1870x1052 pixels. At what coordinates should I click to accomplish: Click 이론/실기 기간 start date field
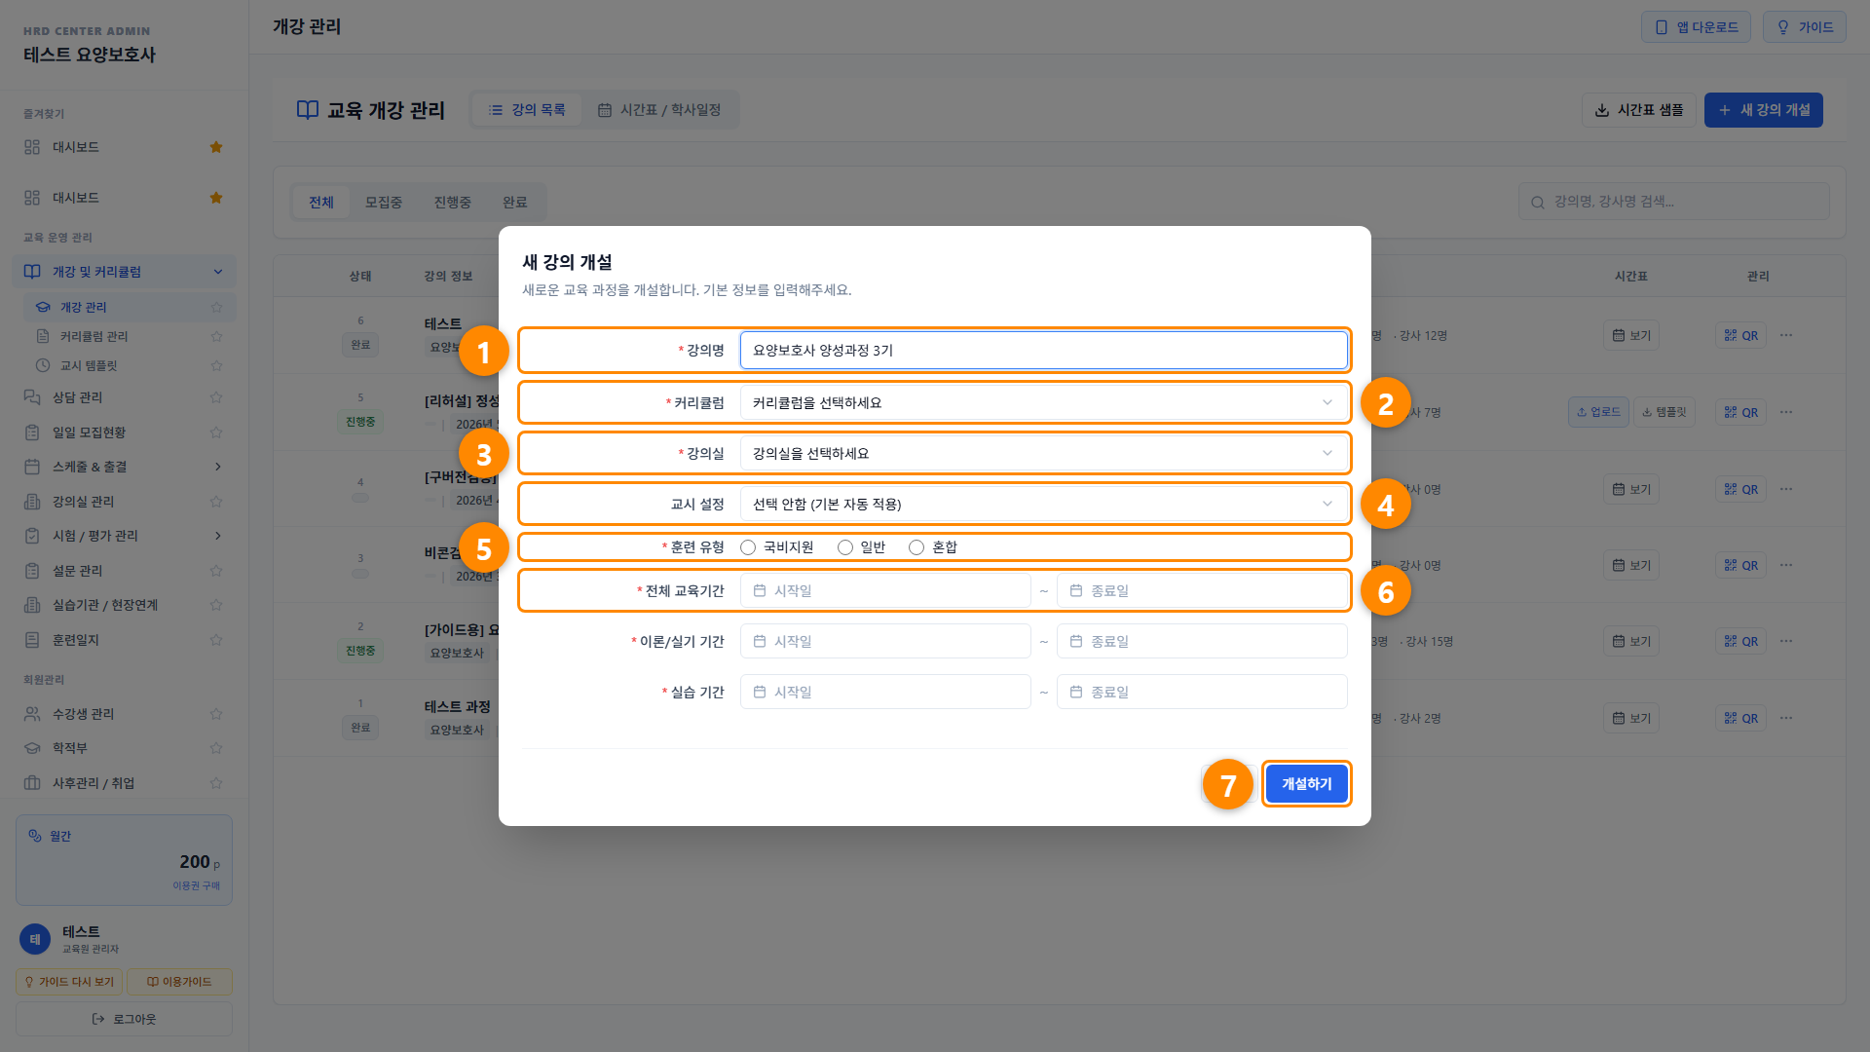click(885, 641)
